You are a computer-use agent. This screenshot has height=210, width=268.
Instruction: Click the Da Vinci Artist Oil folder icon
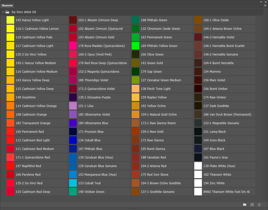7,12
